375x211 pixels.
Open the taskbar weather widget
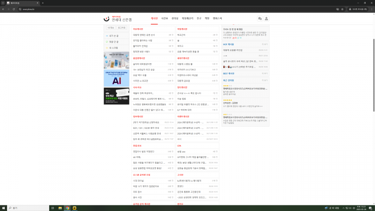(x=332, y=208)
